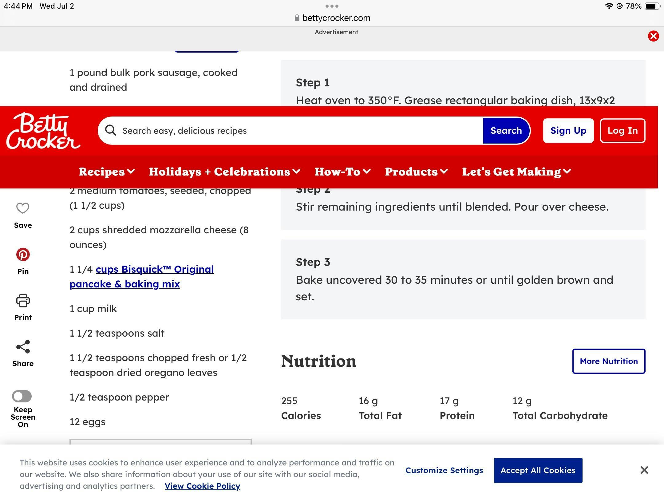
Task: Expand the Products menu
Action: [x=417, y=172]
